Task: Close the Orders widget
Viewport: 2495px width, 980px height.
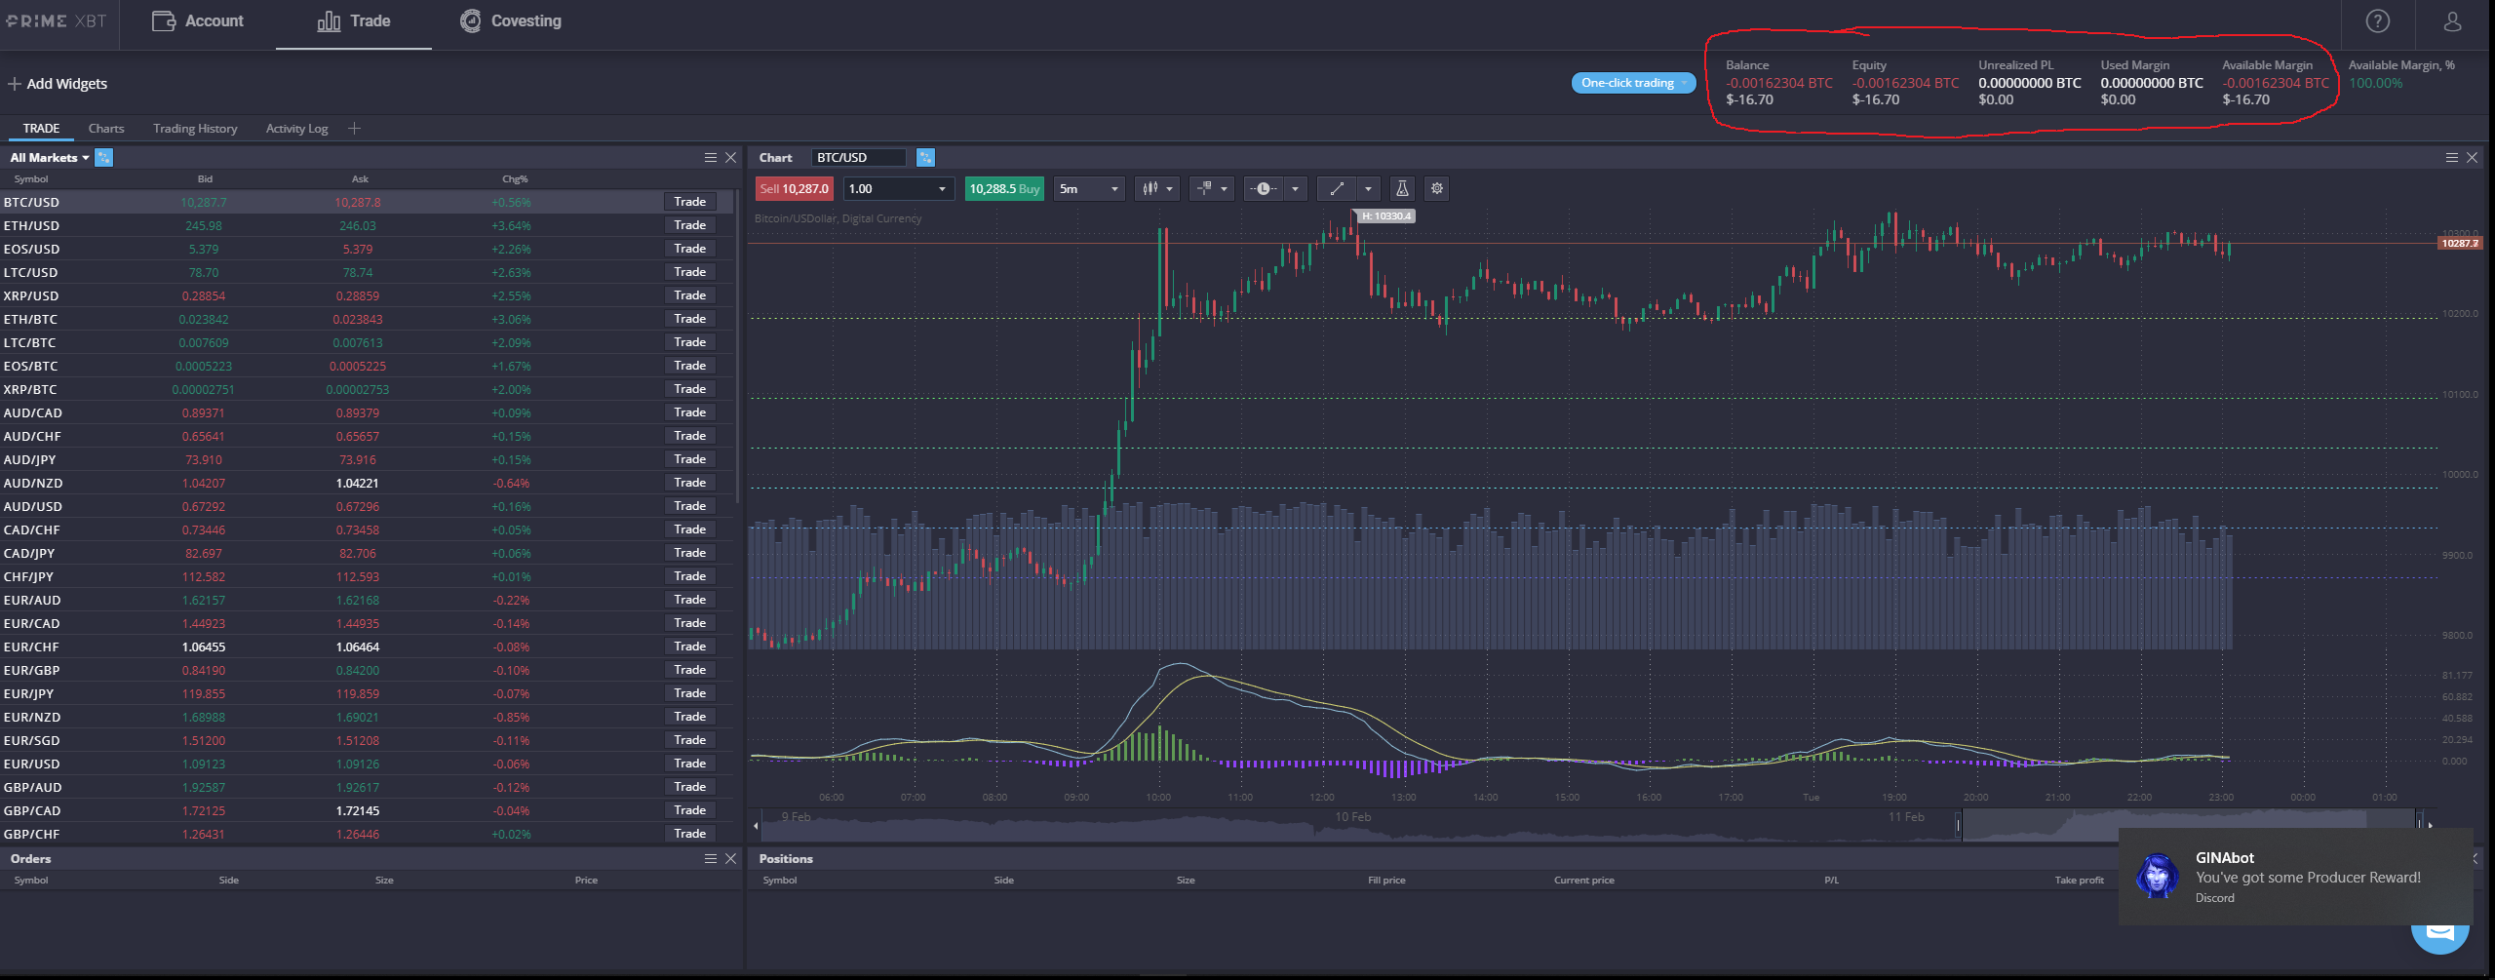Action: (730, 858)
